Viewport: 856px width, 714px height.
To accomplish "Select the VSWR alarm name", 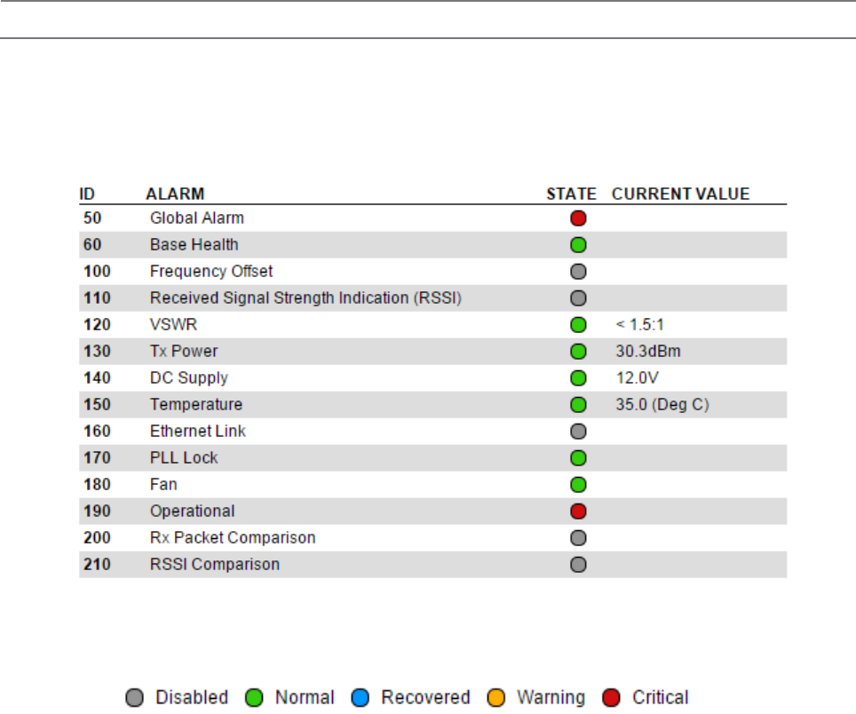I will pos(174,325).
